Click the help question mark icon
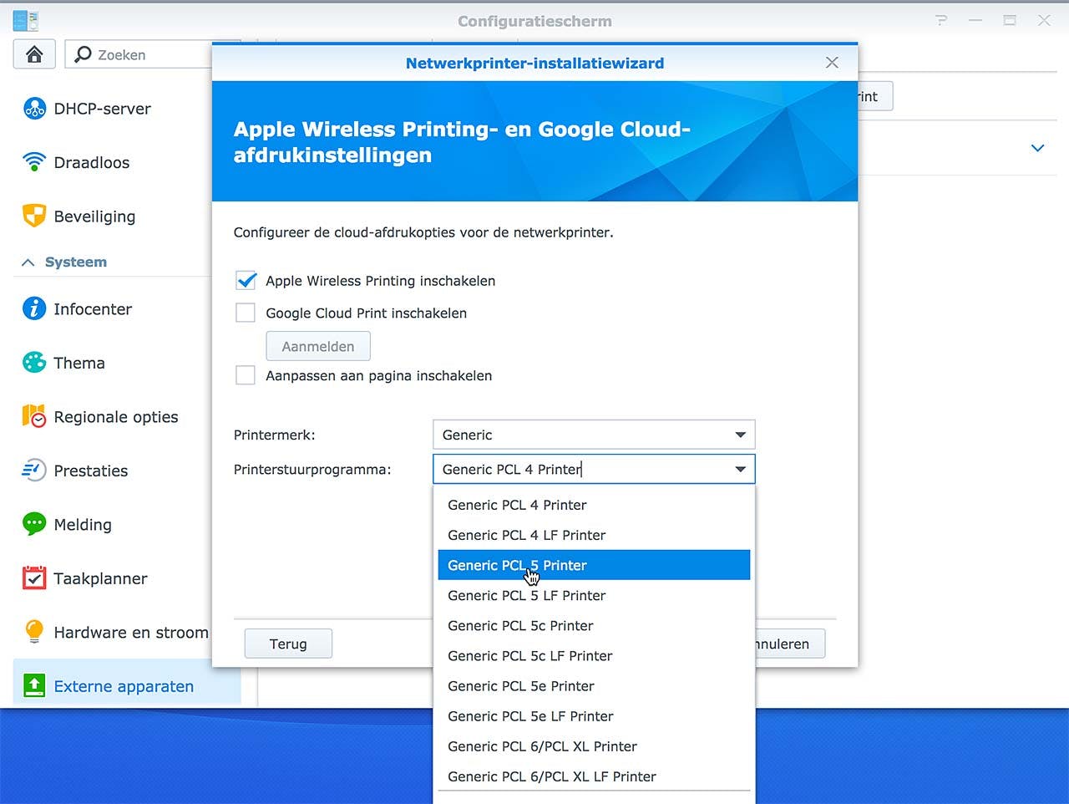Image resolution: width=1069 pixels, height=804 pixels. click(x=941, y=21)
